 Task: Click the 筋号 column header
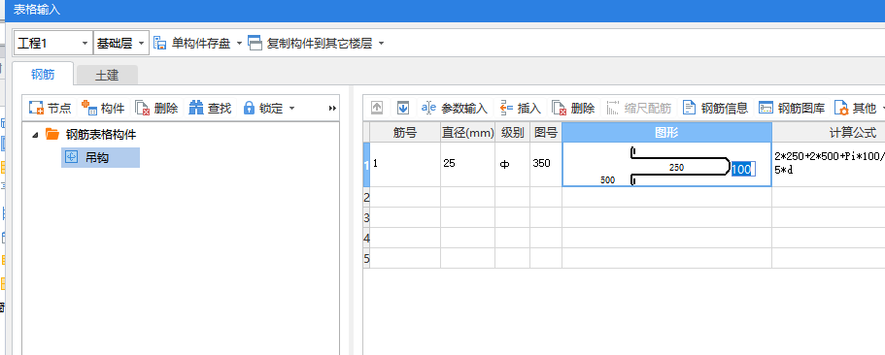tap(405, 133)
